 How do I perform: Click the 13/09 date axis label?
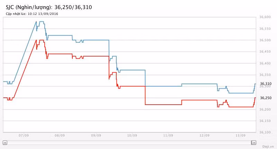point(240,135)
